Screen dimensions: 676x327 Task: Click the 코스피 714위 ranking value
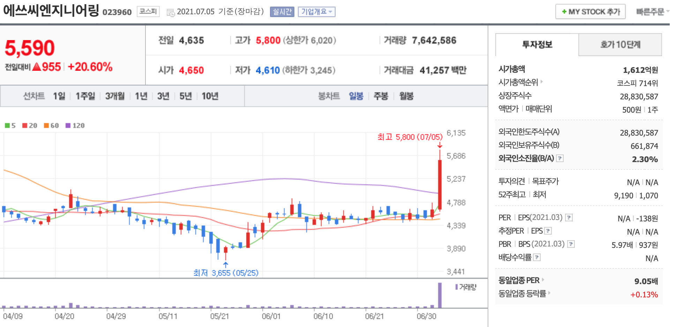[637, 83]
